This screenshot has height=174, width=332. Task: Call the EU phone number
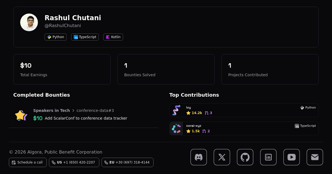(128, 162)
